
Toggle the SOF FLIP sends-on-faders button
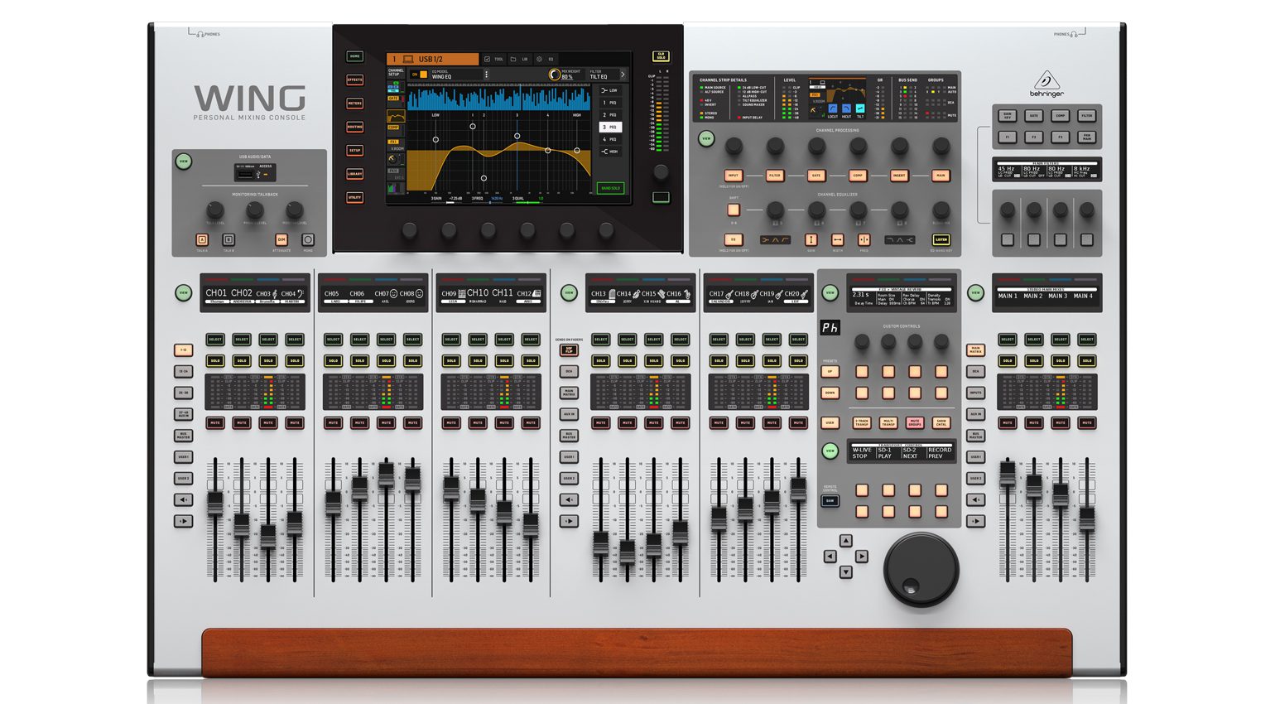[x=569, y=350]
